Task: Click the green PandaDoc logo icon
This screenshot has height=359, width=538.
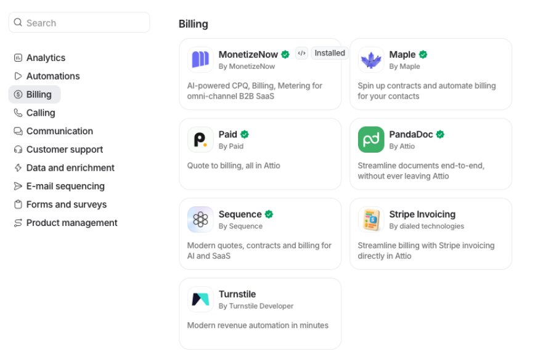Action: [x=371, y=139]
